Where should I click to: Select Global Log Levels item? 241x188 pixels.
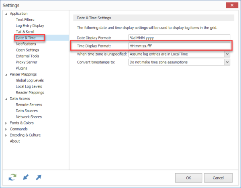pos(30,80)
